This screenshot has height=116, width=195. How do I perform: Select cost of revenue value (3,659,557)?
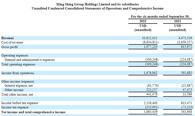[x=185, y=42]
